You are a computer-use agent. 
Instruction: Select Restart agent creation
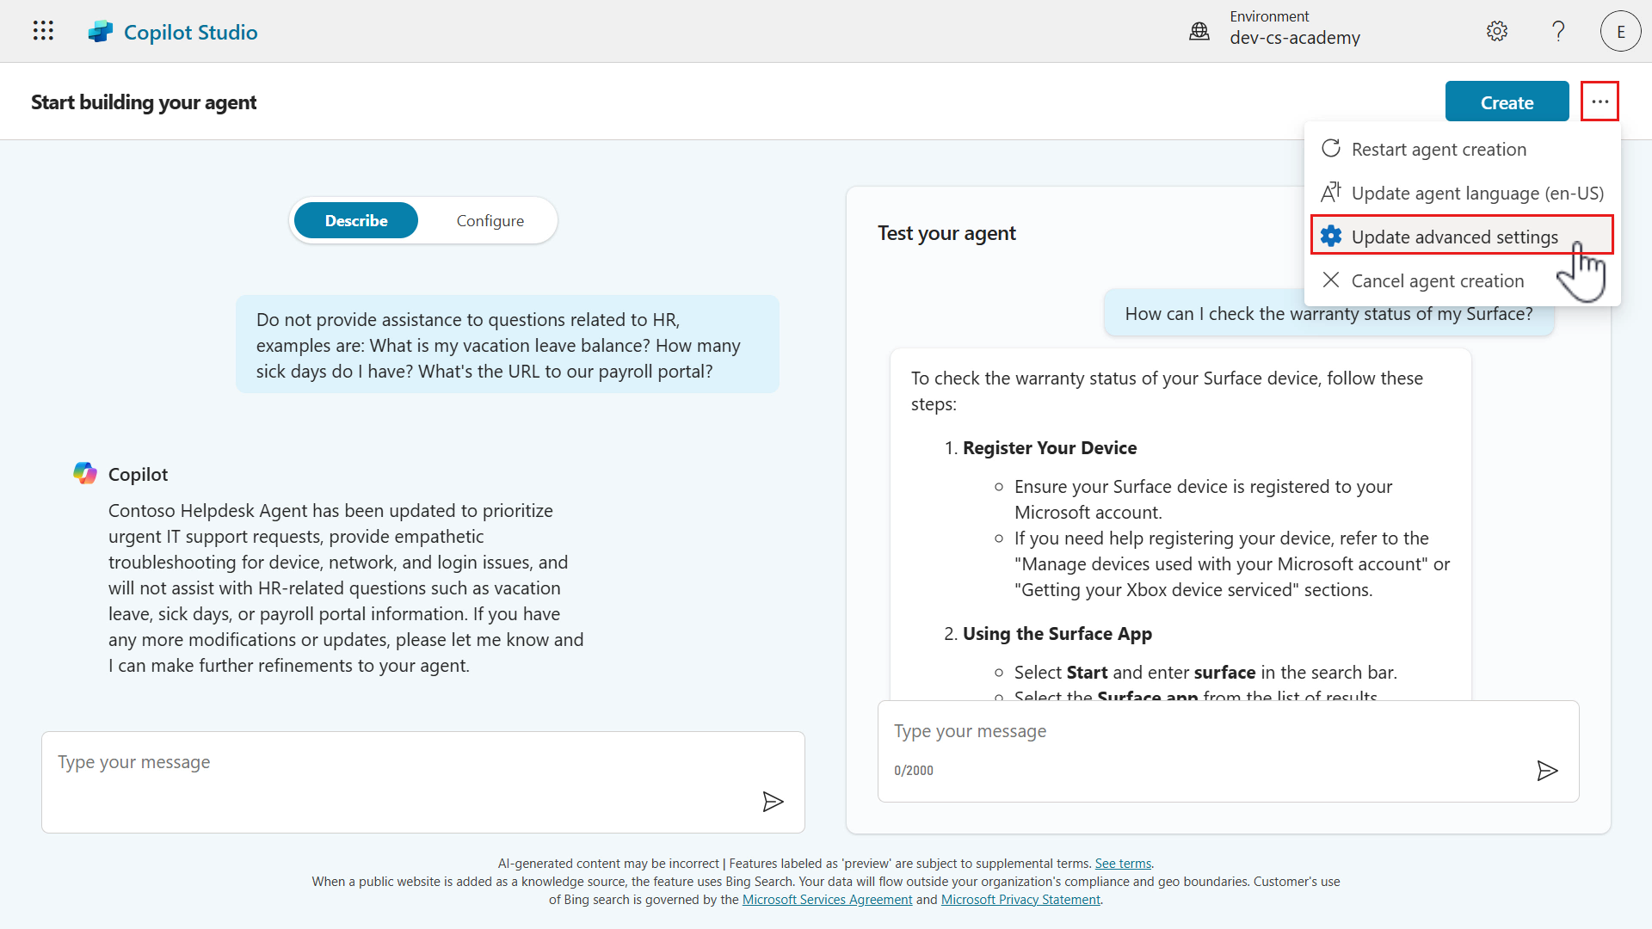tap(1439, 150)
